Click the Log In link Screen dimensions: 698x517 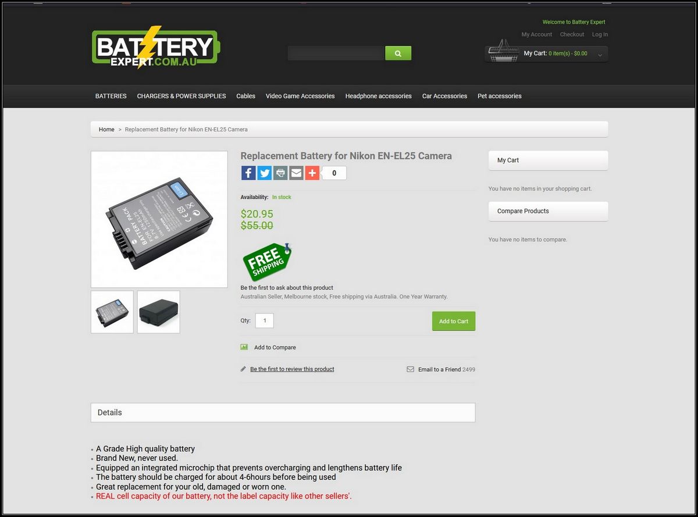pos(600,34)
